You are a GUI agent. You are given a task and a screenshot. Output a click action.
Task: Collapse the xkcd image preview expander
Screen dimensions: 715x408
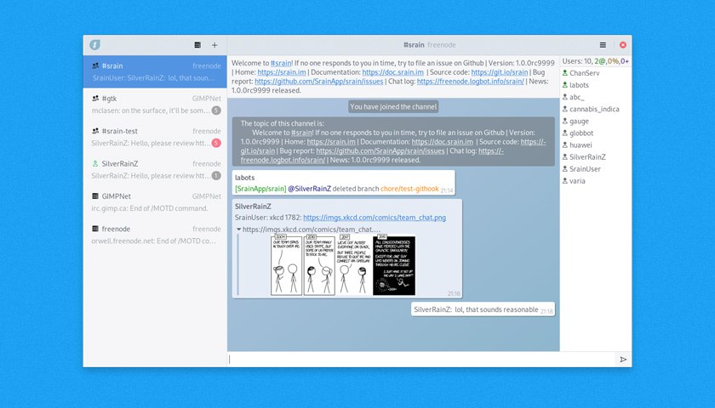coord(239,229)
